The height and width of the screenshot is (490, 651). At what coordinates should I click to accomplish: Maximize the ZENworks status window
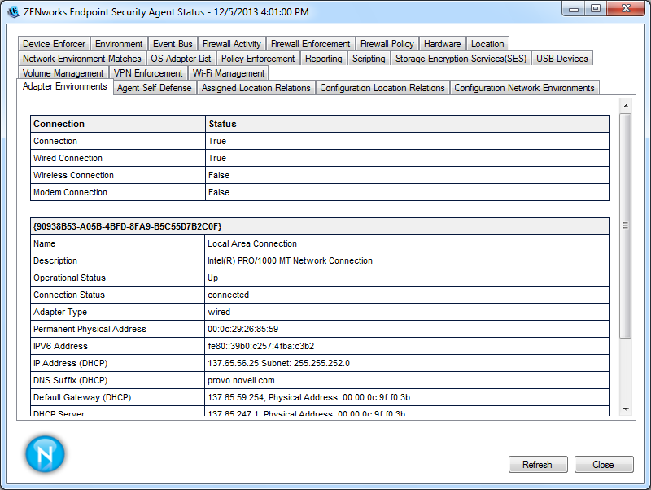(596, 9)
